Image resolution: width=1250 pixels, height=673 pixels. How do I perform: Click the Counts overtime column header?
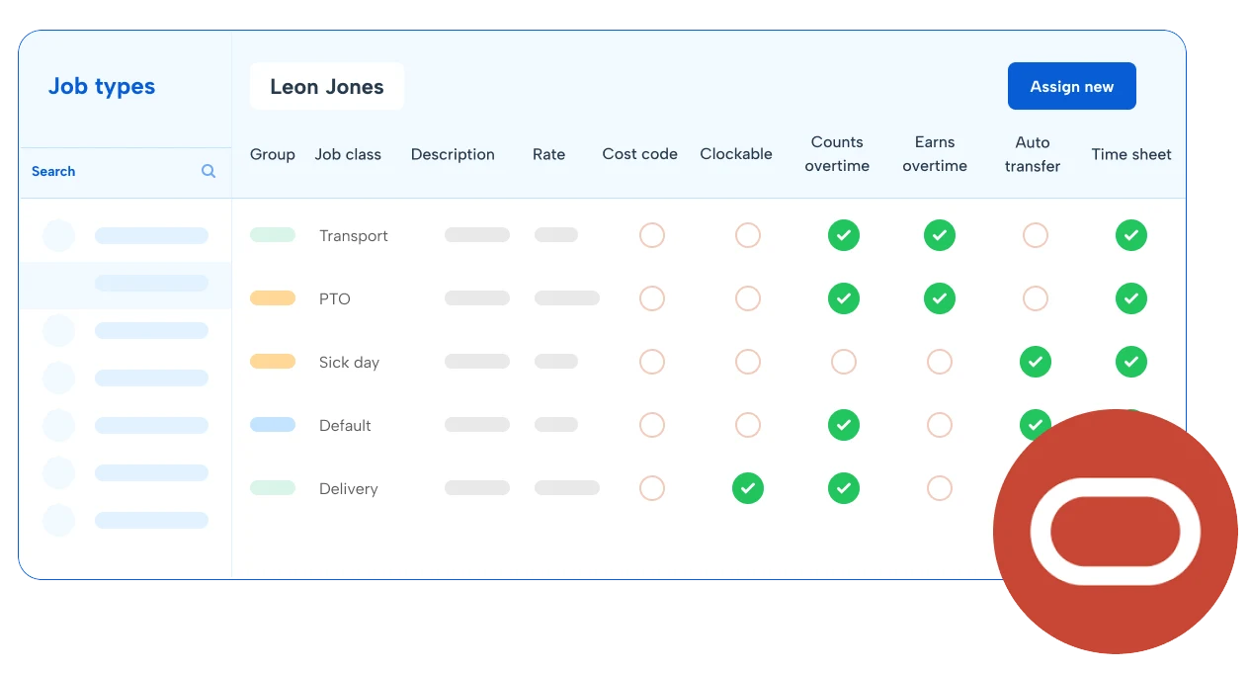coord(837,154)
